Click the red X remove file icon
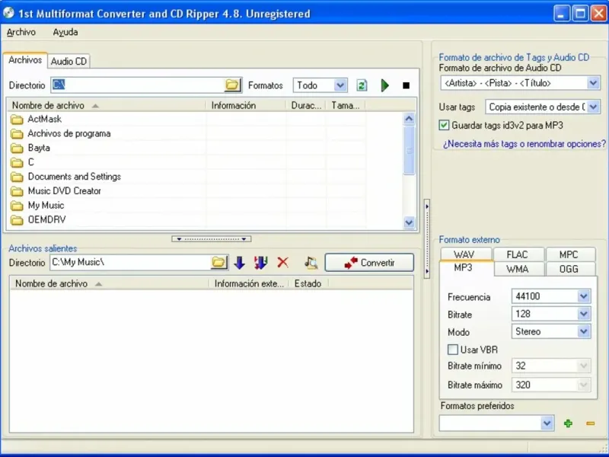This screenshot has height=457, width=609. point(282,263)
